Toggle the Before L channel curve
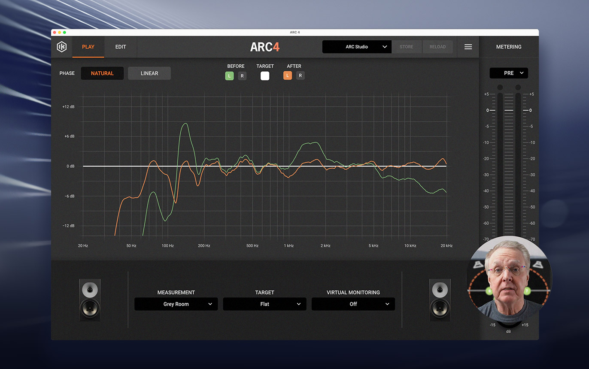The width and height of the screenshot is (589, 369). tap(229, 76)
